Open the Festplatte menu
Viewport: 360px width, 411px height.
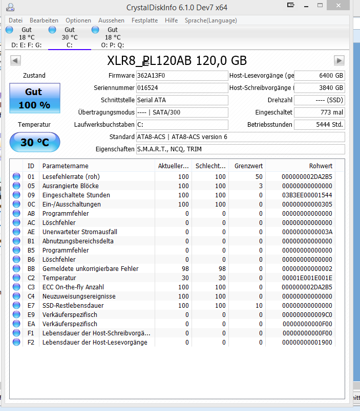click(x=145, y=20)
